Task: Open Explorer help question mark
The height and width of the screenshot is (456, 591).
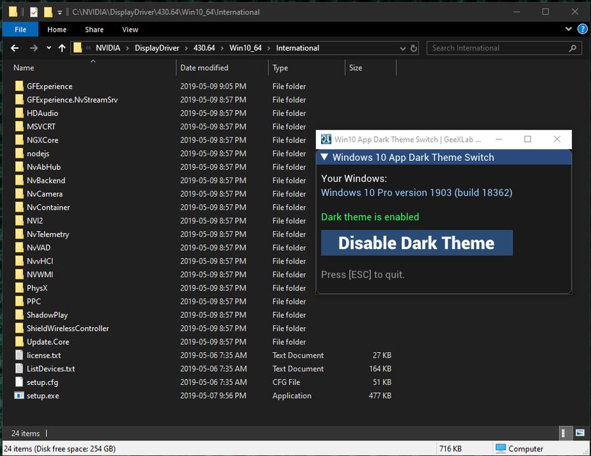Action: point(582,29)
